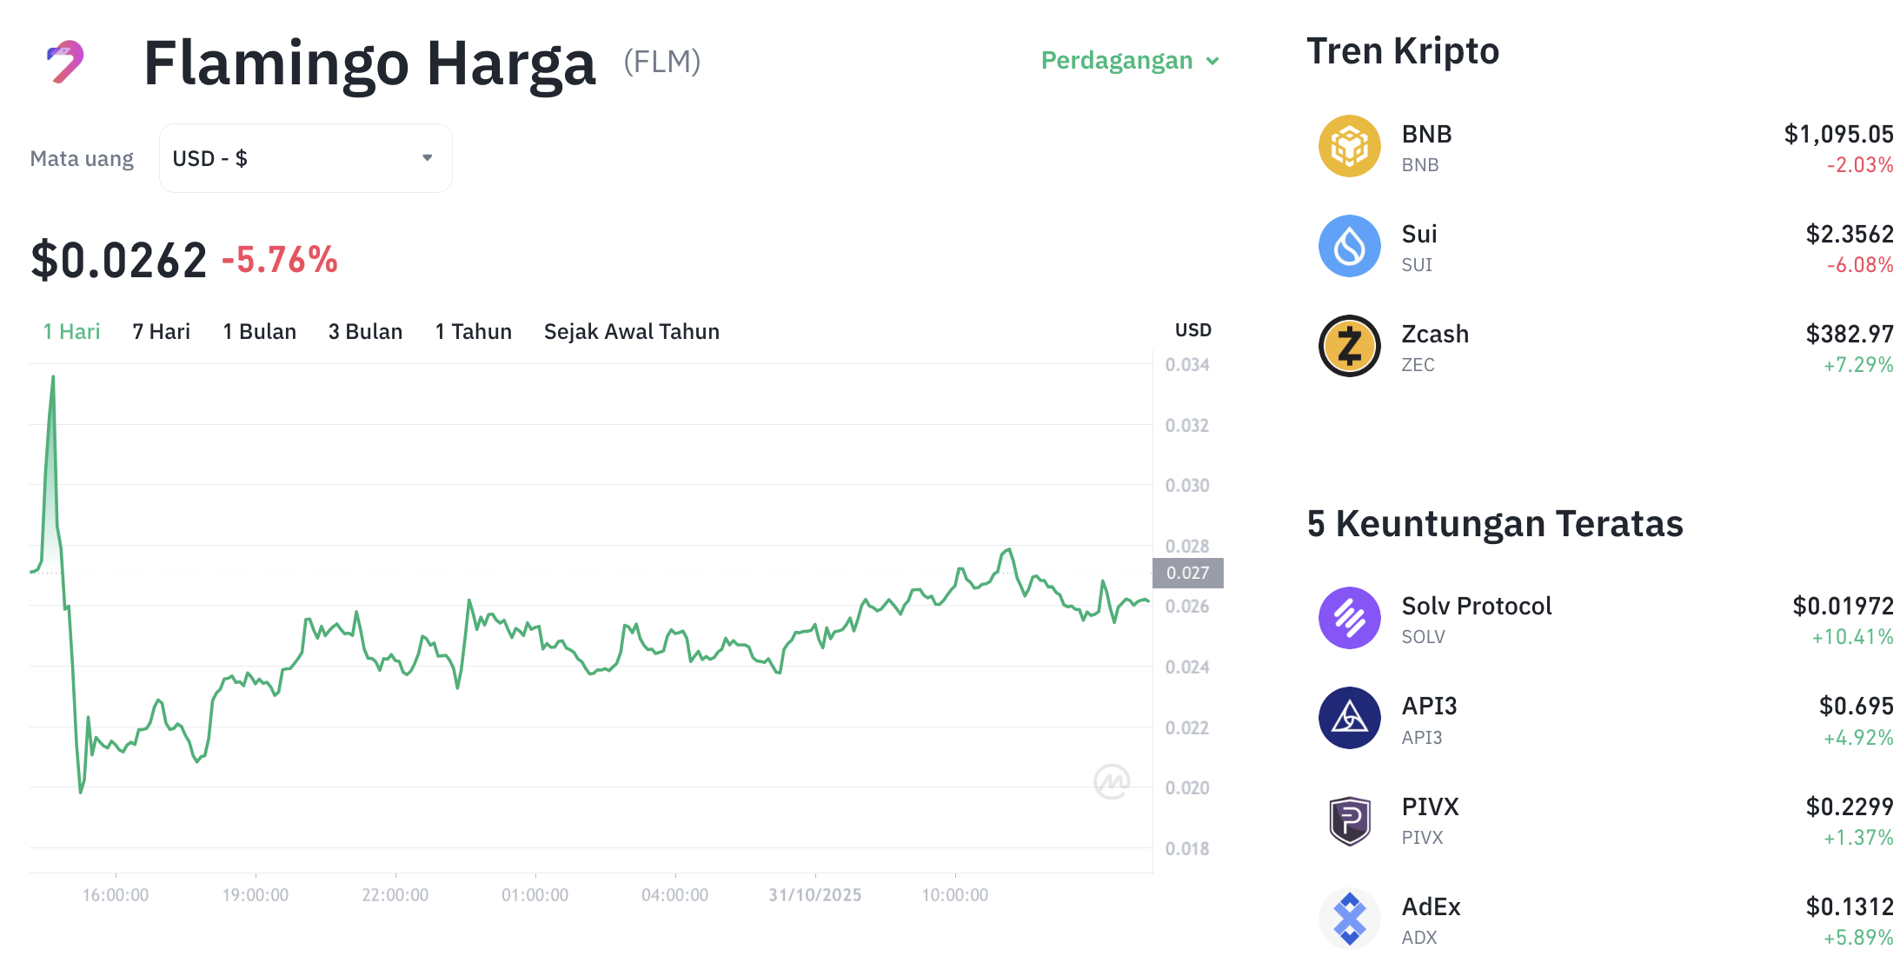Switch to the 7 Hari range

point(161,331)
